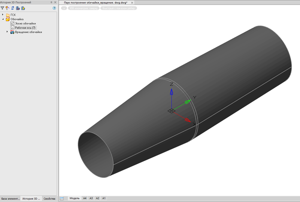Switch to the База элементов panel tab
Image resolution: width=300 pixels, height=202 pixels.
coord(10,199)
